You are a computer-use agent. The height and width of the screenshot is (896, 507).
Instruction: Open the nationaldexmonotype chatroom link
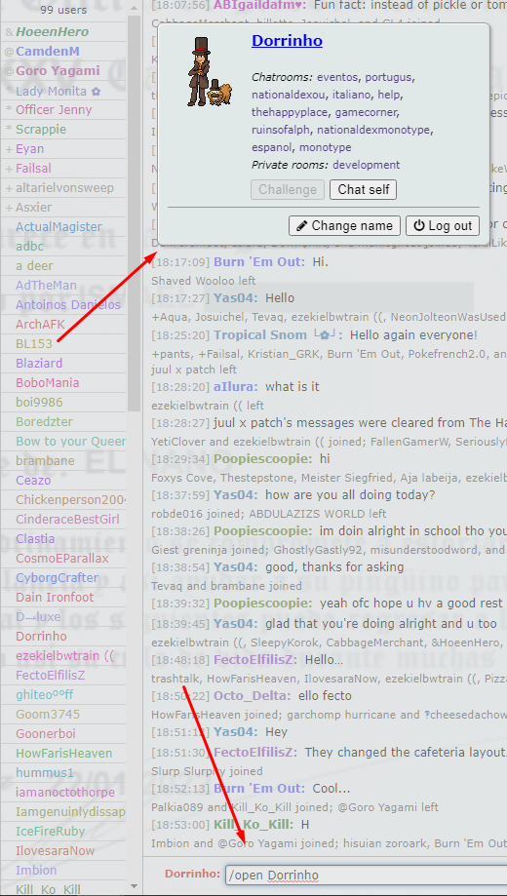(x=372, y=131)
